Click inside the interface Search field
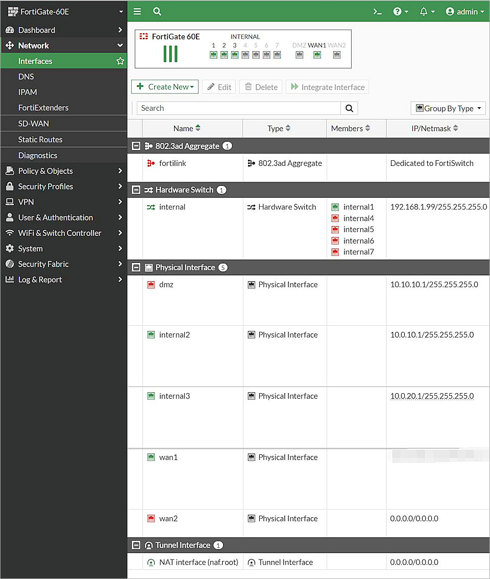The height and width of the screenshot is (579, 490). pos(230,108)
